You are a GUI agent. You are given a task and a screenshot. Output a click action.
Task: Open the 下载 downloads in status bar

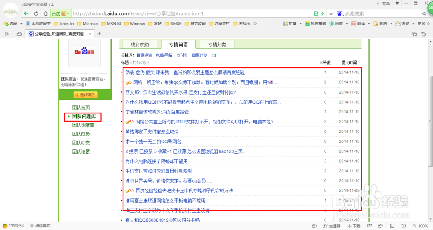click(354, 226)
